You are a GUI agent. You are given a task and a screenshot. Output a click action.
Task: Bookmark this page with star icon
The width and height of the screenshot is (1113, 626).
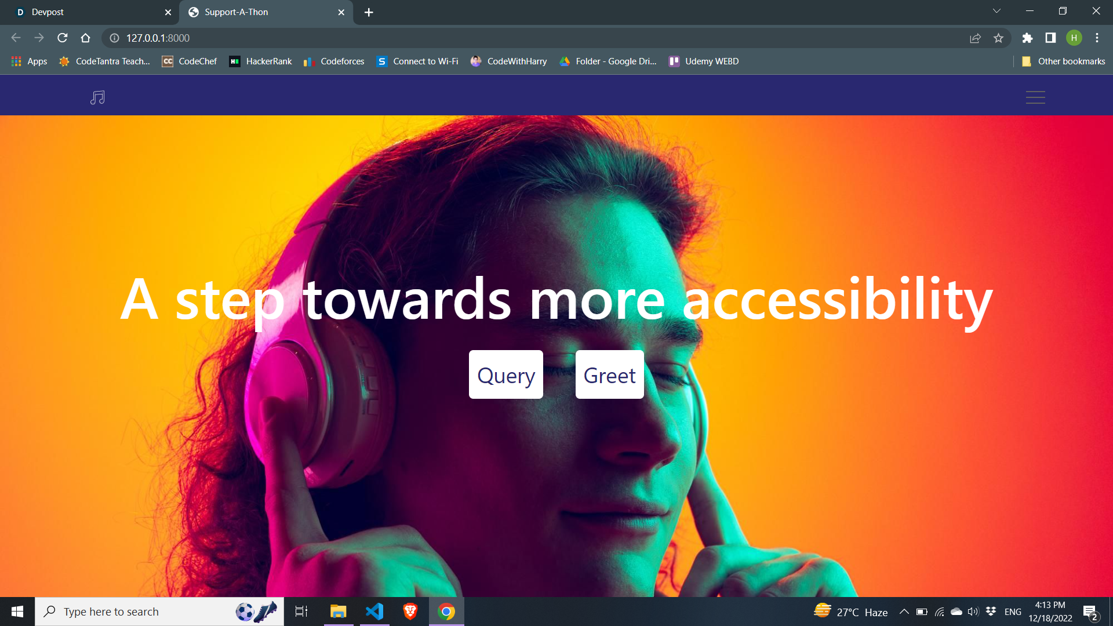pyautogui.click(x=998, y=38)
